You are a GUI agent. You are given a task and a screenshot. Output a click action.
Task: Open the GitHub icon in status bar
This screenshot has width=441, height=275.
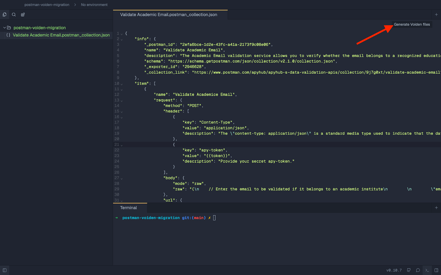409,270
